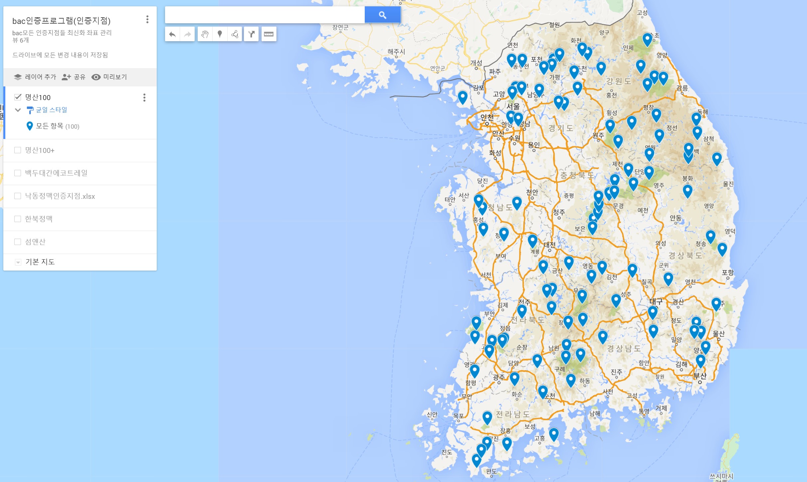Click the undo arrow icon

coord(172,34)
